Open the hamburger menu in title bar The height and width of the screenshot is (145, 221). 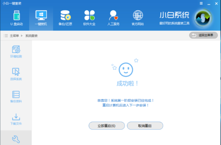pos(201,3)
